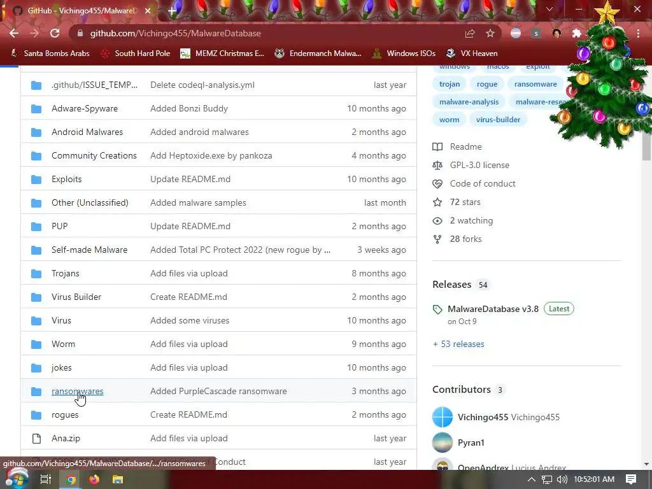Open Task View on taskbar
Screen dimensions: 652x489
(45, 479)
